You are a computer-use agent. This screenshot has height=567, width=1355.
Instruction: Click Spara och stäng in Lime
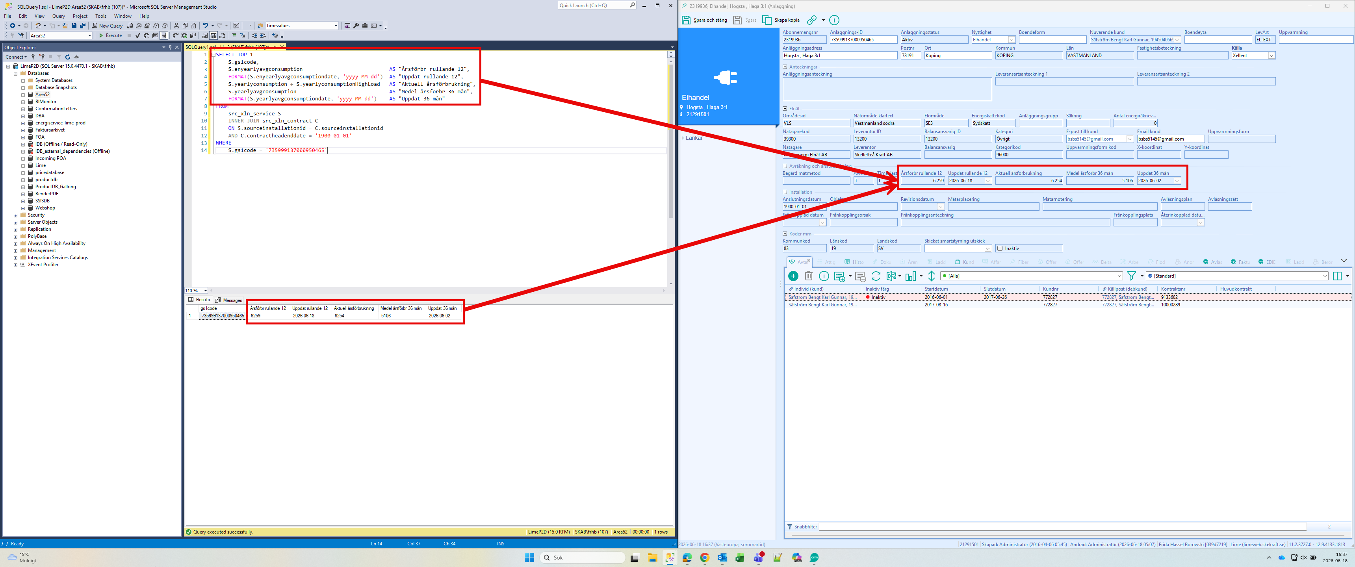point(704,20)
